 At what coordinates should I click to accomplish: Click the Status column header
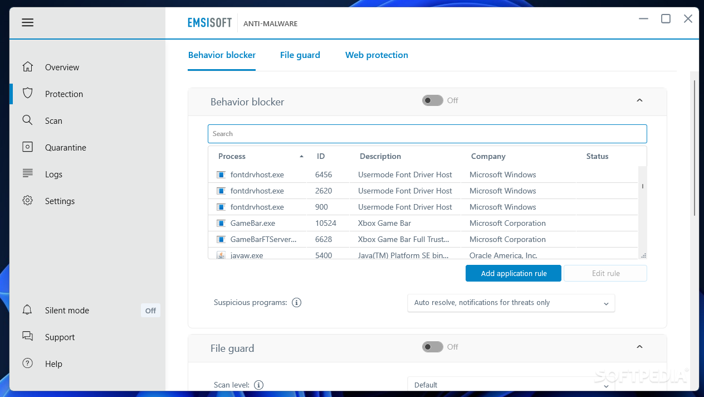coord(597,156)
